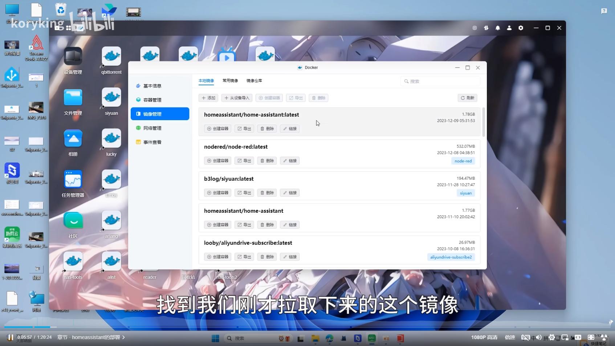Open Microsoft Edge from the Windows taskbar

pos(329,338)
